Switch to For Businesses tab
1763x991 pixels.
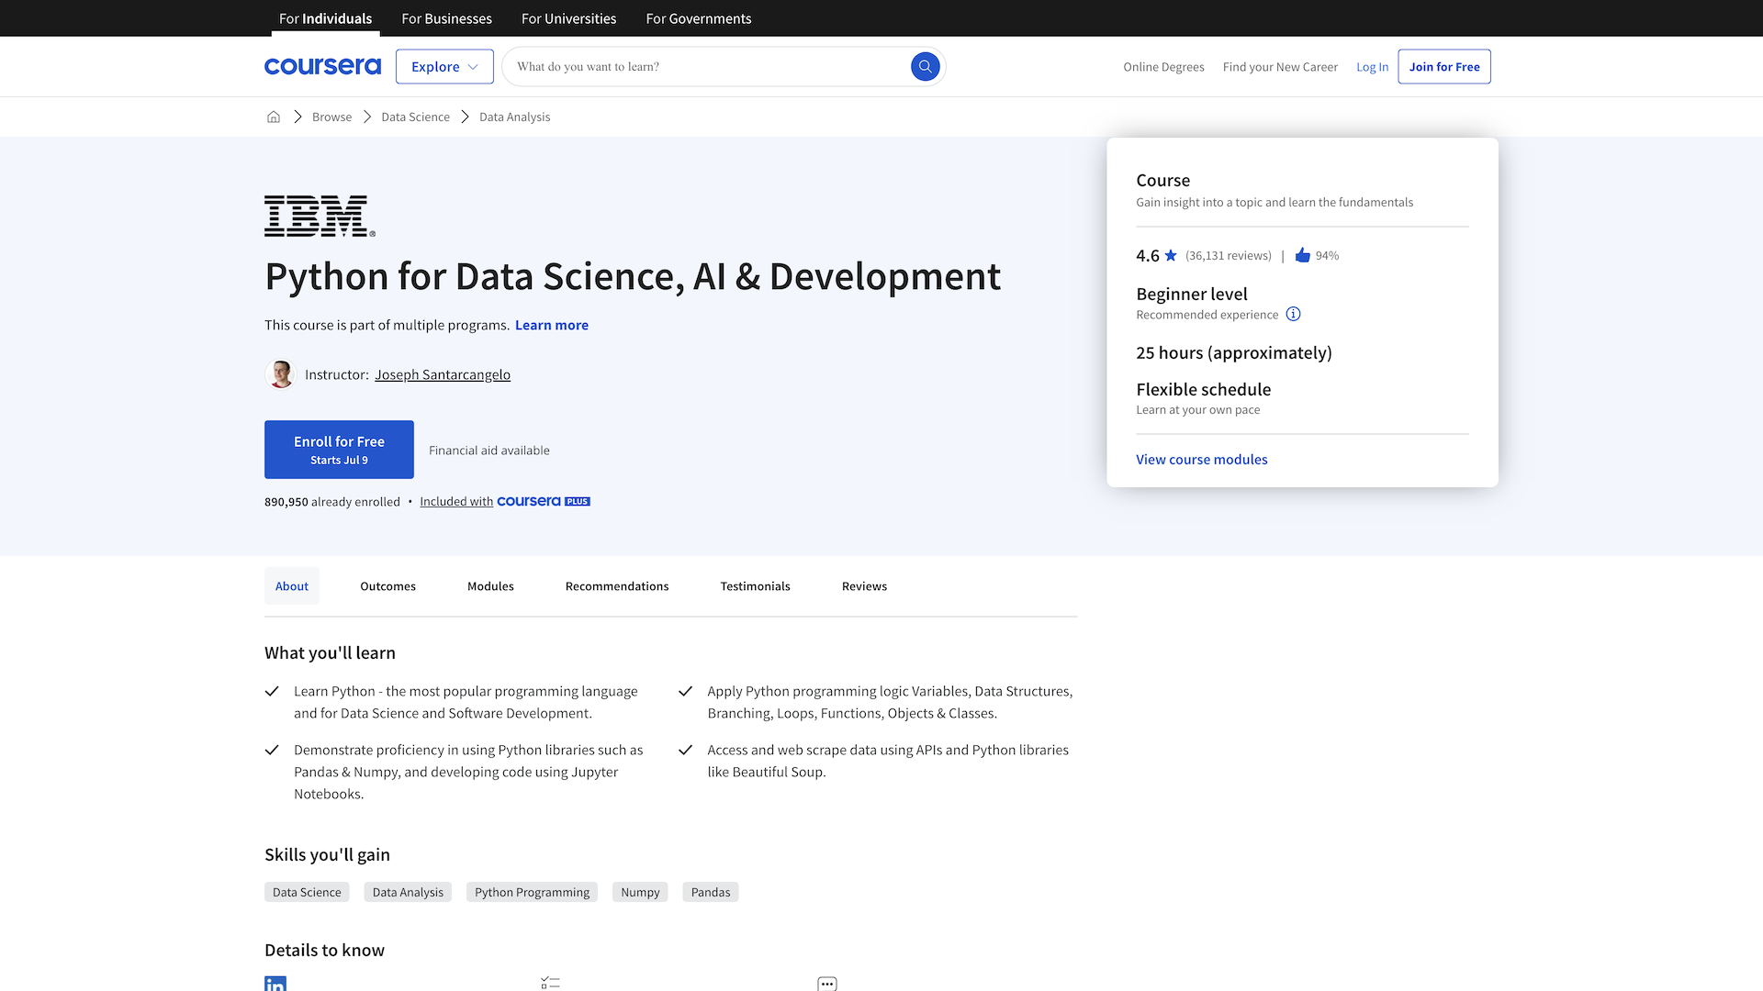click(x=446, y=18)
